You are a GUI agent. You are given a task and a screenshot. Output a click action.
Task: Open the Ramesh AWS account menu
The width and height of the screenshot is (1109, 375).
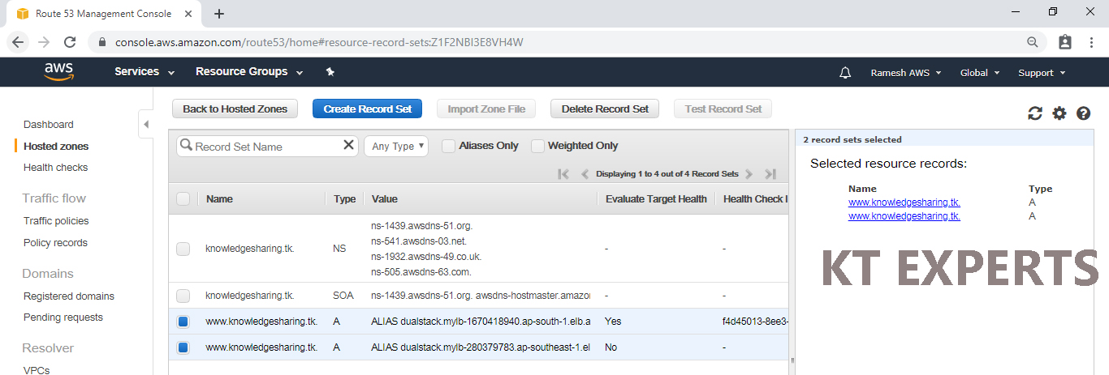[x=905, y=73]
